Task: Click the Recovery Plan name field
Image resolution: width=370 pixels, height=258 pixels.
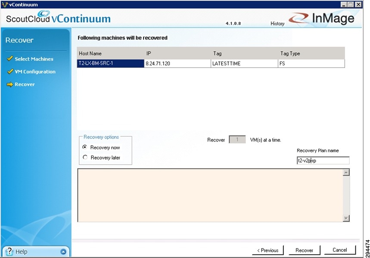Action: 323,161
